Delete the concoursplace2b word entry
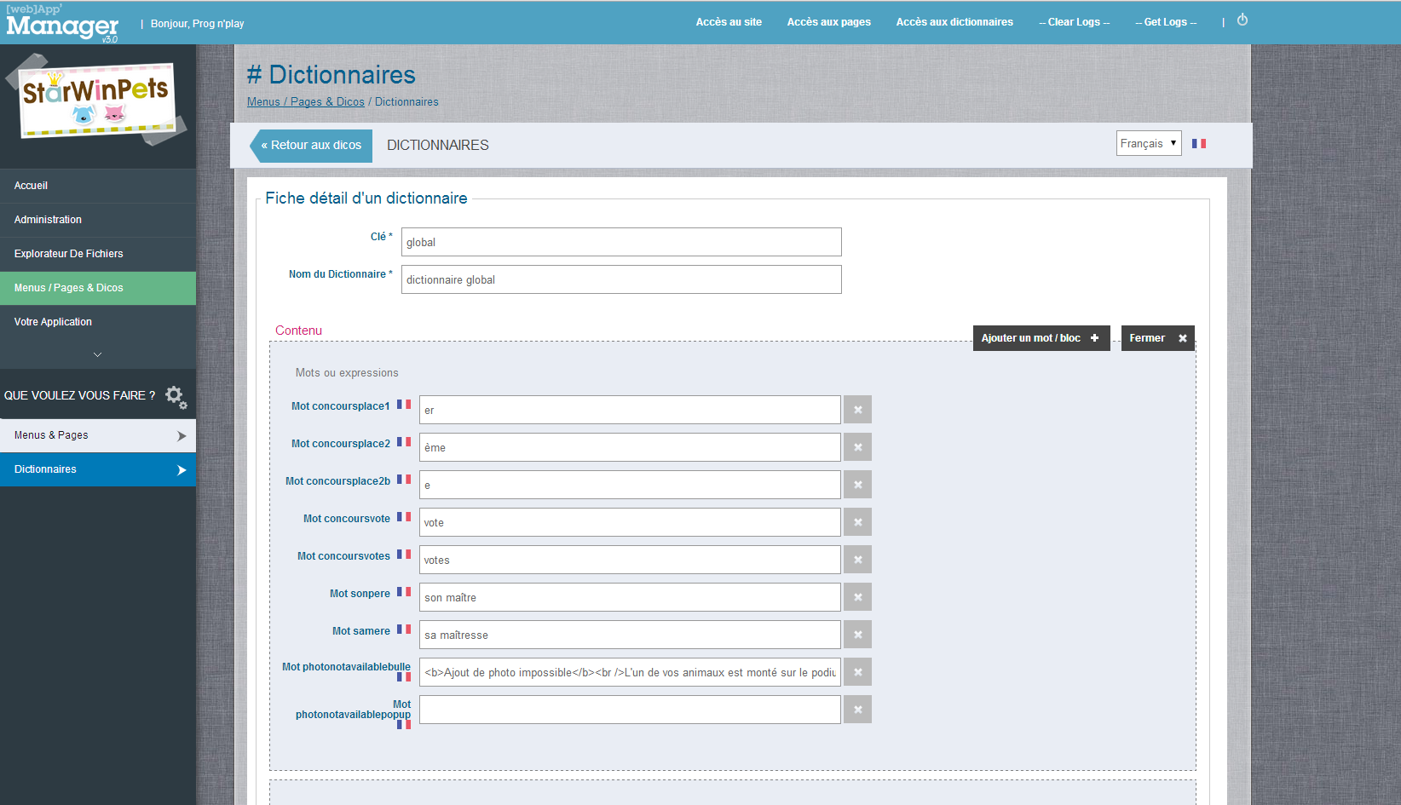 point(857,485)
